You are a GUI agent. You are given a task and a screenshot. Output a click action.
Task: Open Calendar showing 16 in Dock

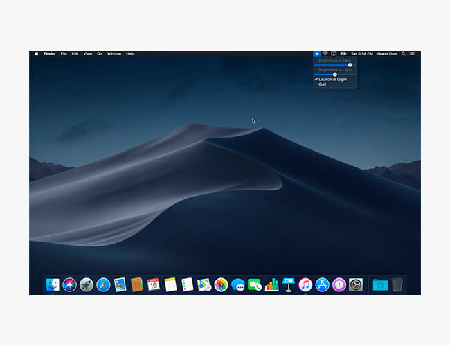[154, 284]
